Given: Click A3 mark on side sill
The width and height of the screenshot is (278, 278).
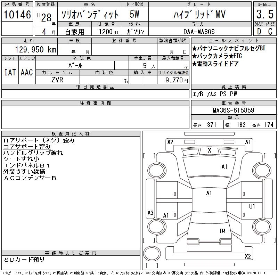Looking at the screenshot, I should point(150,213).
